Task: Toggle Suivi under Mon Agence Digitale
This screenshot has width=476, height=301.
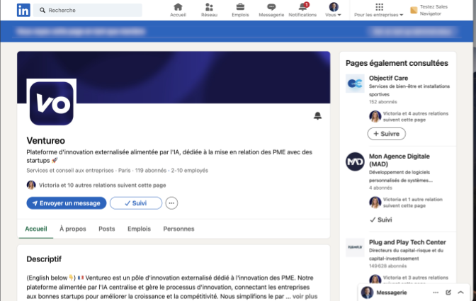Action: (x=381, y=220)
